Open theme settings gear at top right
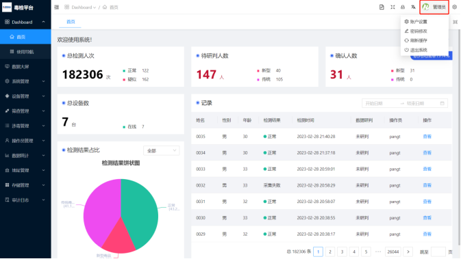This screenshot has height=259, width=461. pyautogui.click(x=455, y=7)
